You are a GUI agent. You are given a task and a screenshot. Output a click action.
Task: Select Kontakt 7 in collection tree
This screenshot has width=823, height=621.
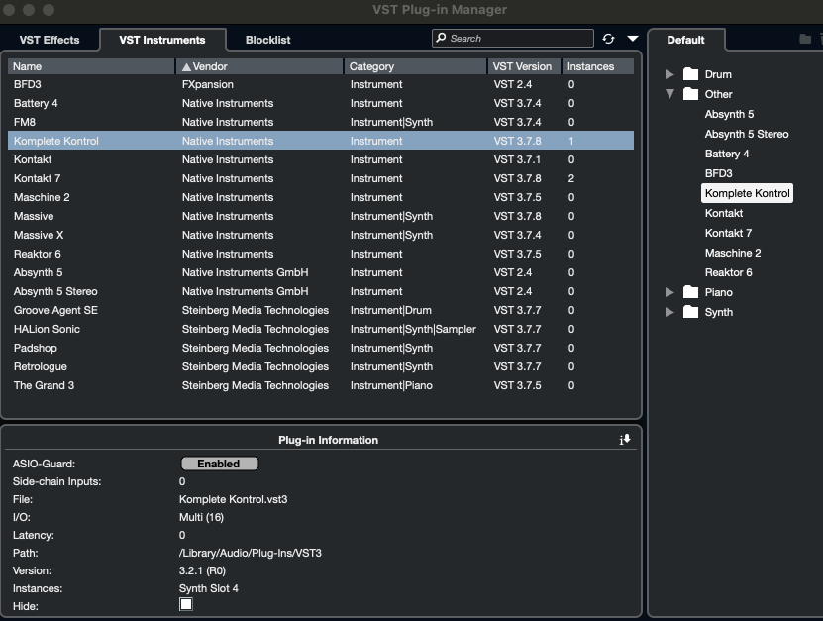(x=728, y=233)
